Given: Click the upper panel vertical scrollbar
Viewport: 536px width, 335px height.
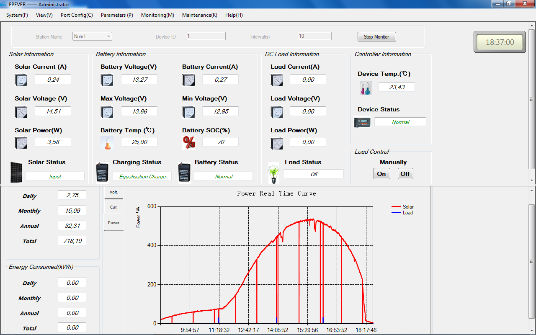Looking at the screenshot, I should [x=532, y=100].
